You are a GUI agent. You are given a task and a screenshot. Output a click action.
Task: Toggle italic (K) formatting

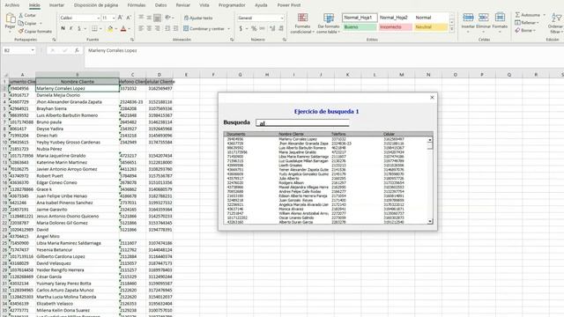point(70,28)
